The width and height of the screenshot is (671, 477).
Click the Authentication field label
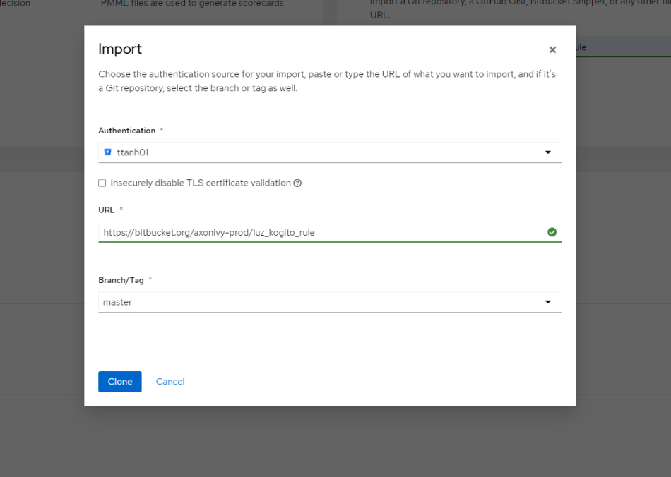point(126,131)
